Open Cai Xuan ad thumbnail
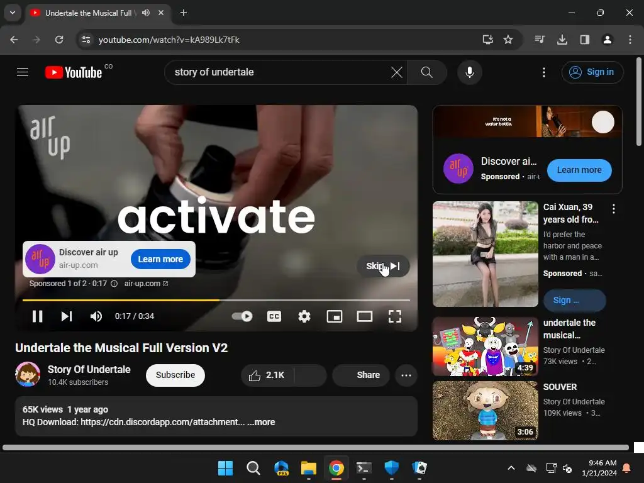 click(486, 254)
